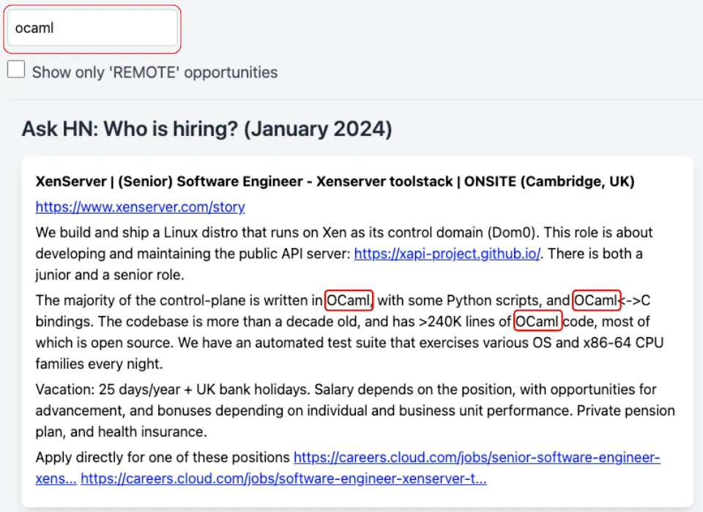Open the xenserver.com/story link

(140, 207)
